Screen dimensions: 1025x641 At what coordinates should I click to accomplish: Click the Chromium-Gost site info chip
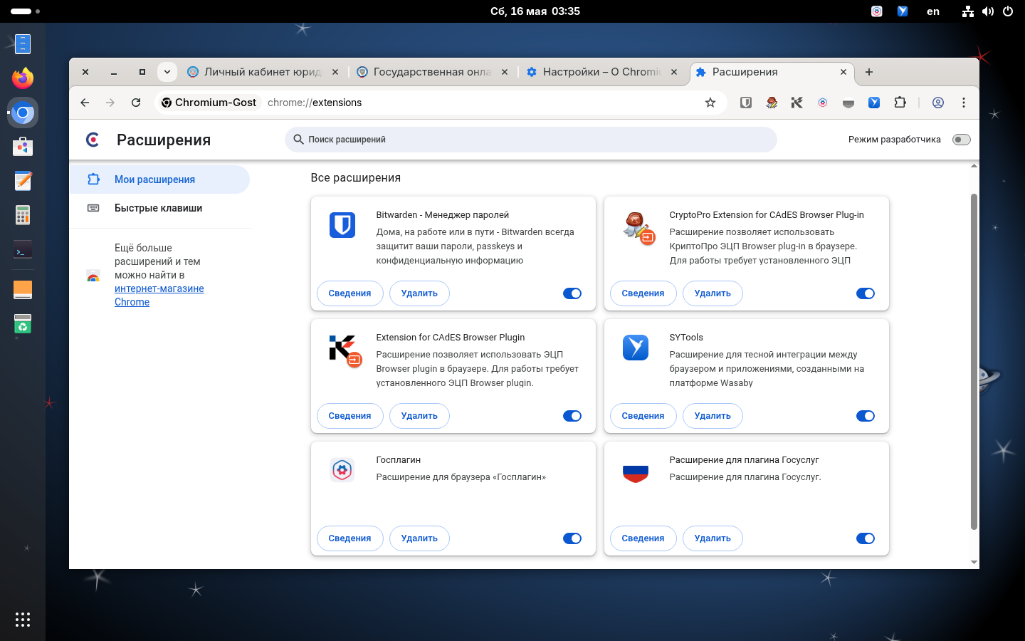[209, 103]
